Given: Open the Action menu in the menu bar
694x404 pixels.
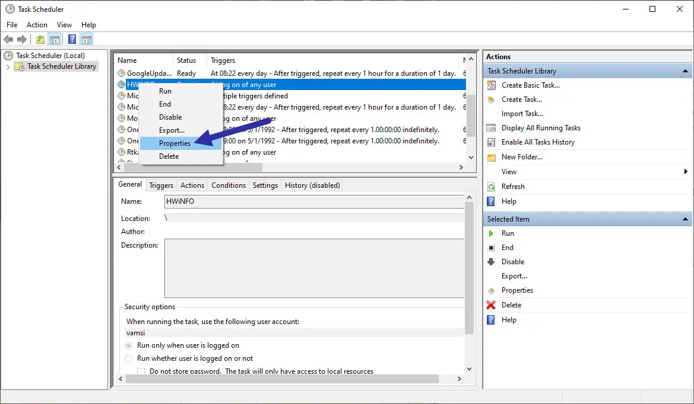Looking at the screenshot, I should [x=37, y=25].
